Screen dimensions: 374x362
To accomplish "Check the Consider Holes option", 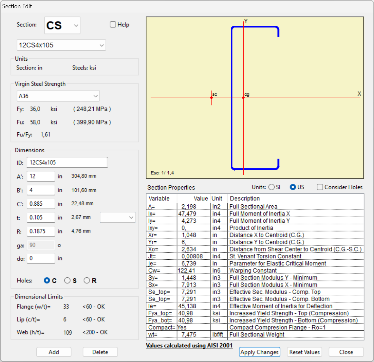I will [x=320, y=187].
